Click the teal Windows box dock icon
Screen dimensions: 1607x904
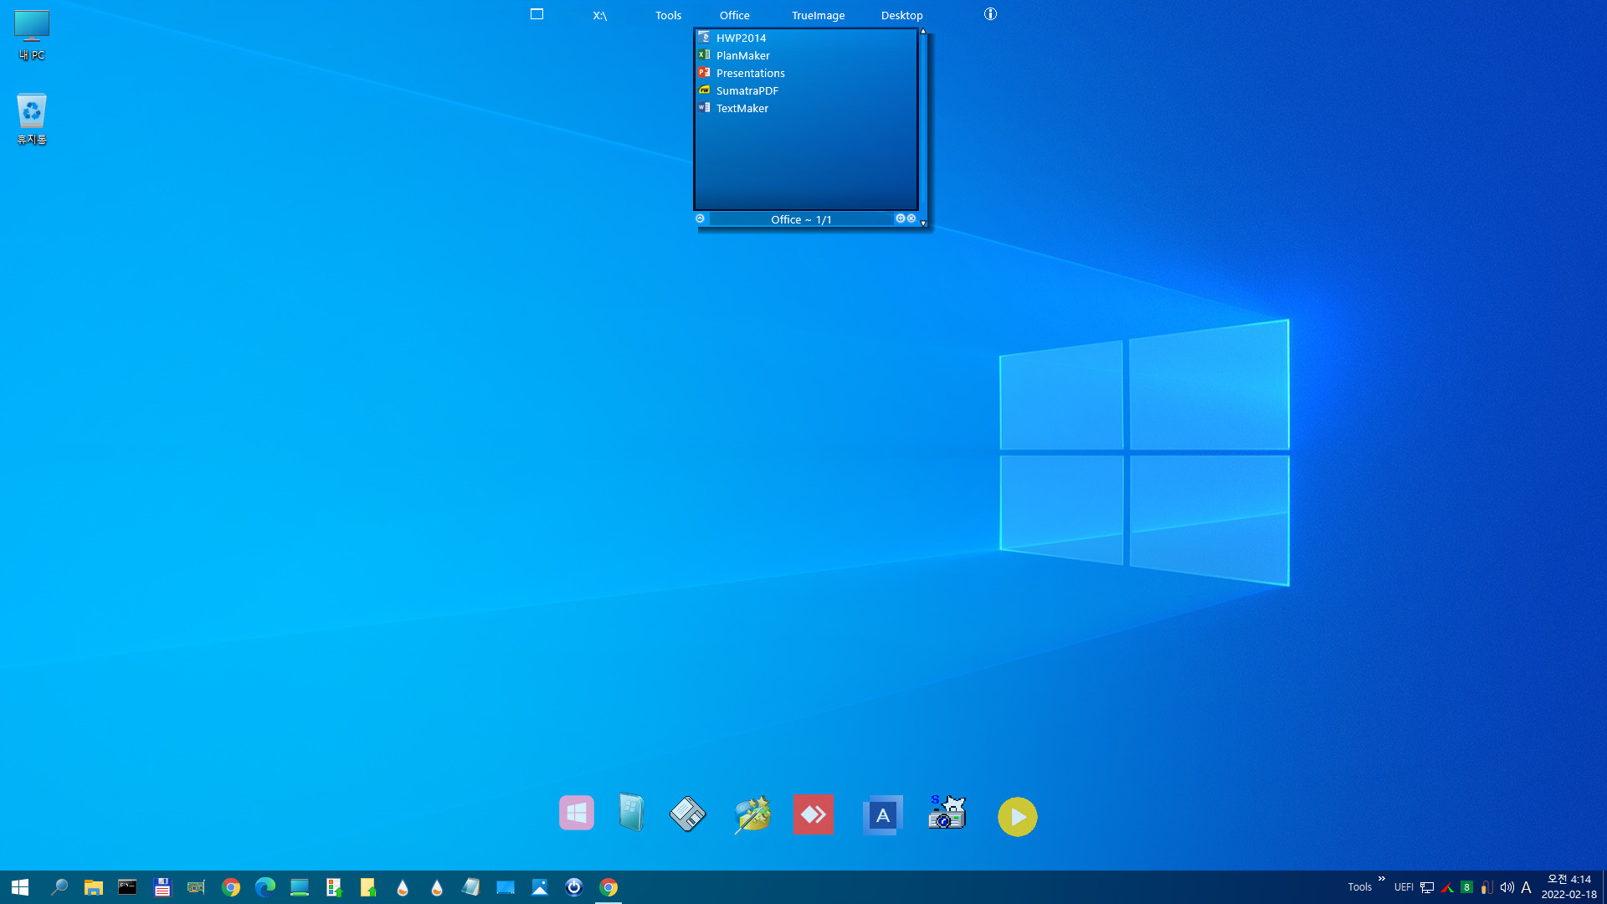[631, 813]
